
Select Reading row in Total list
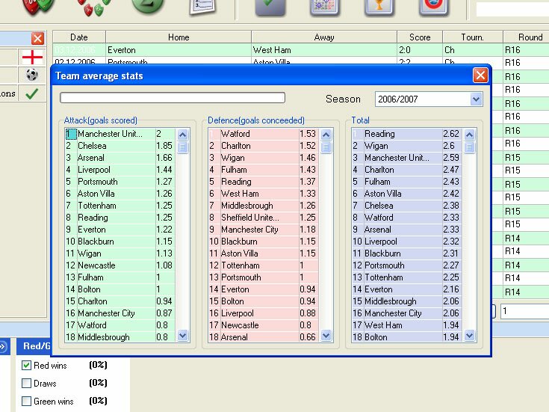pyautogui.click(x=407, y=134)
